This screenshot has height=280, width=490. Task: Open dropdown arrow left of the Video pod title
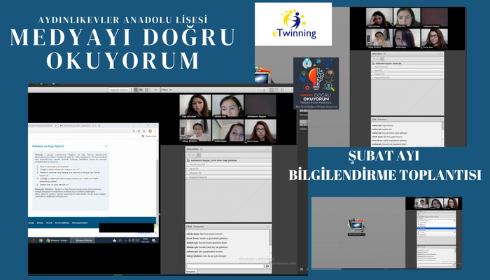coord(156,90)
